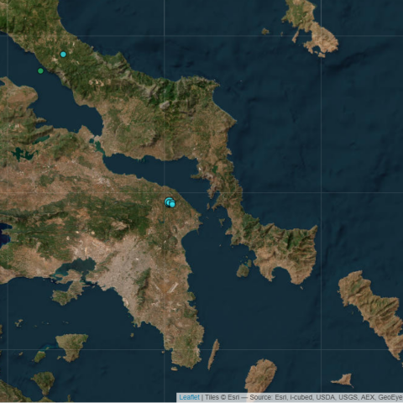Screen dimensions: 403x403
Task: Open the Leaflet attribution link
Action: tap(190, 397)
